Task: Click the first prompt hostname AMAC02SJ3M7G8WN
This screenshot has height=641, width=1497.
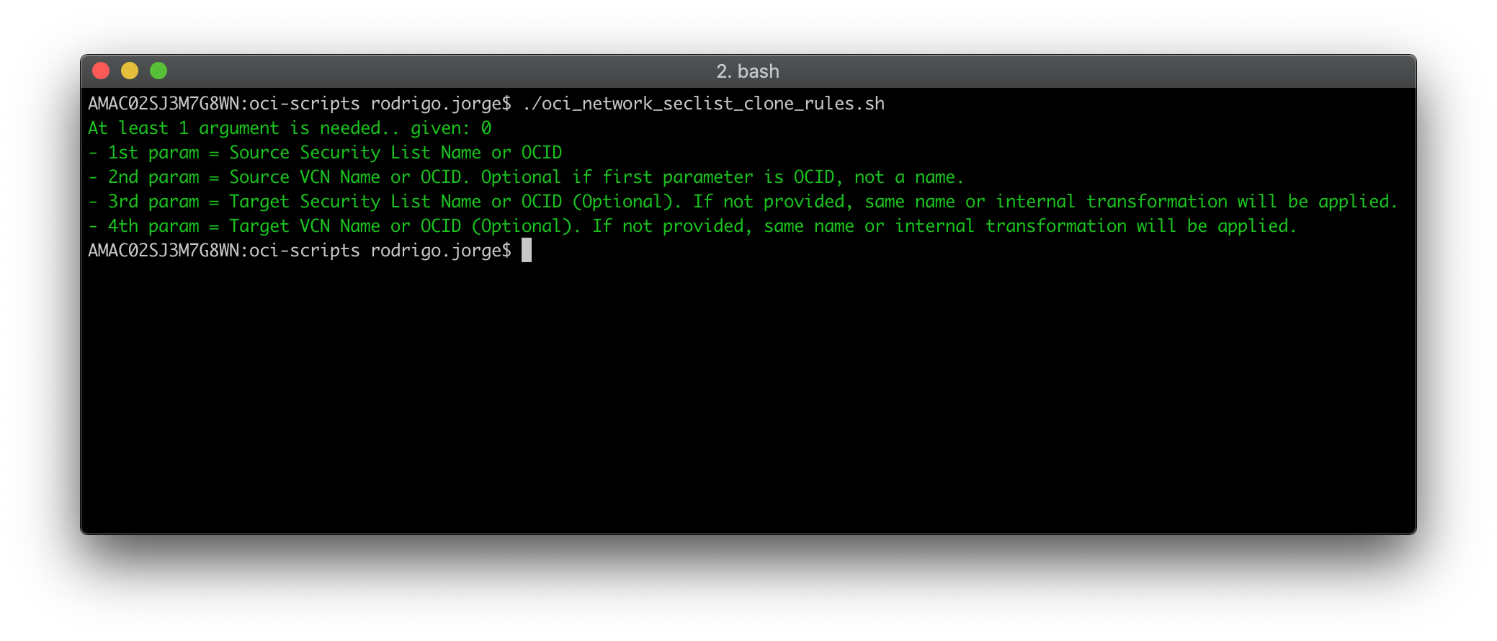Action: (164, 104)
